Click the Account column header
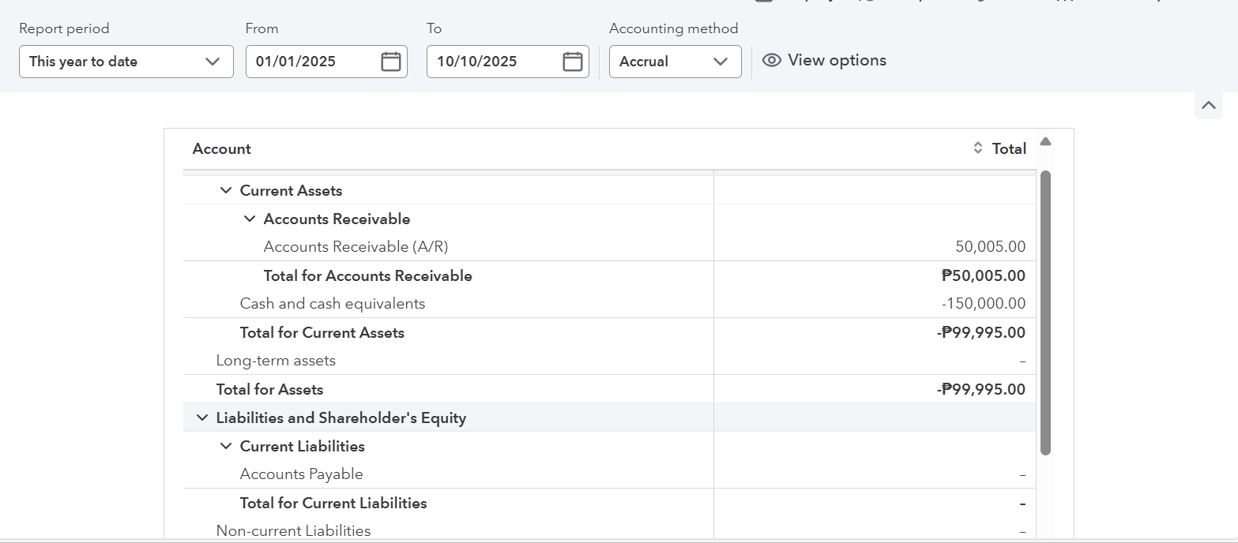Screen dimensions: 1238x543 click(222, 149)
